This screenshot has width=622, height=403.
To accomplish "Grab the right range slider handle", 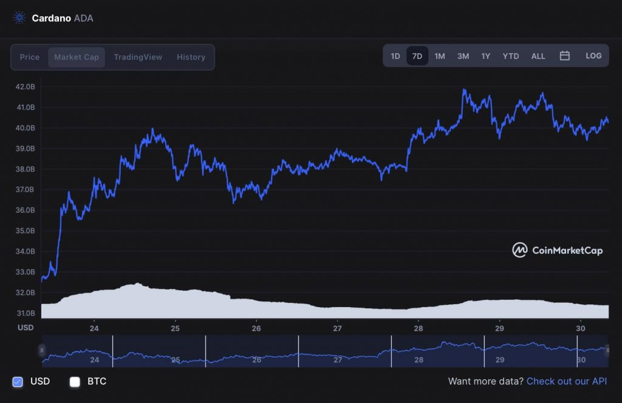I will 607,350.
